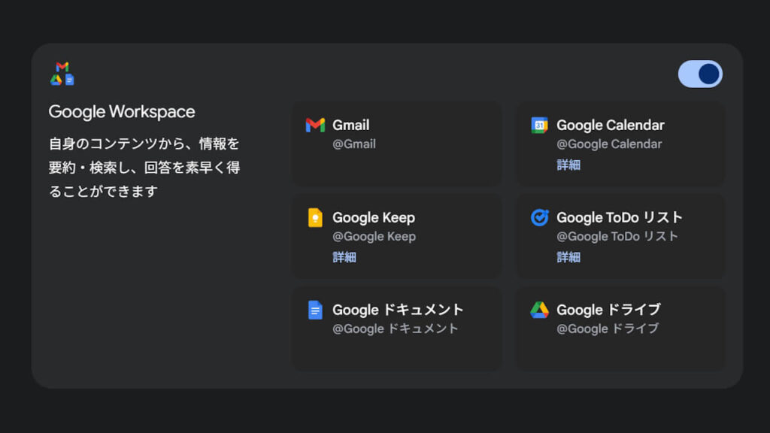
Task: Select the Google ドライブ title
Action: point(608,310)
